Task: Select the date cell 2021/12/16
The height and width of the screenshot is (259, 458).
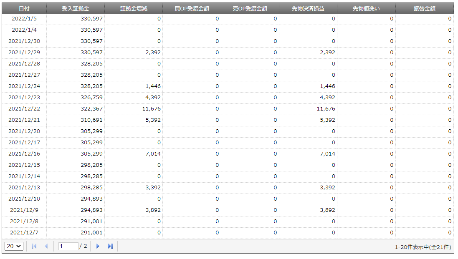Action: pyautogui.click(x=24, y=154)
